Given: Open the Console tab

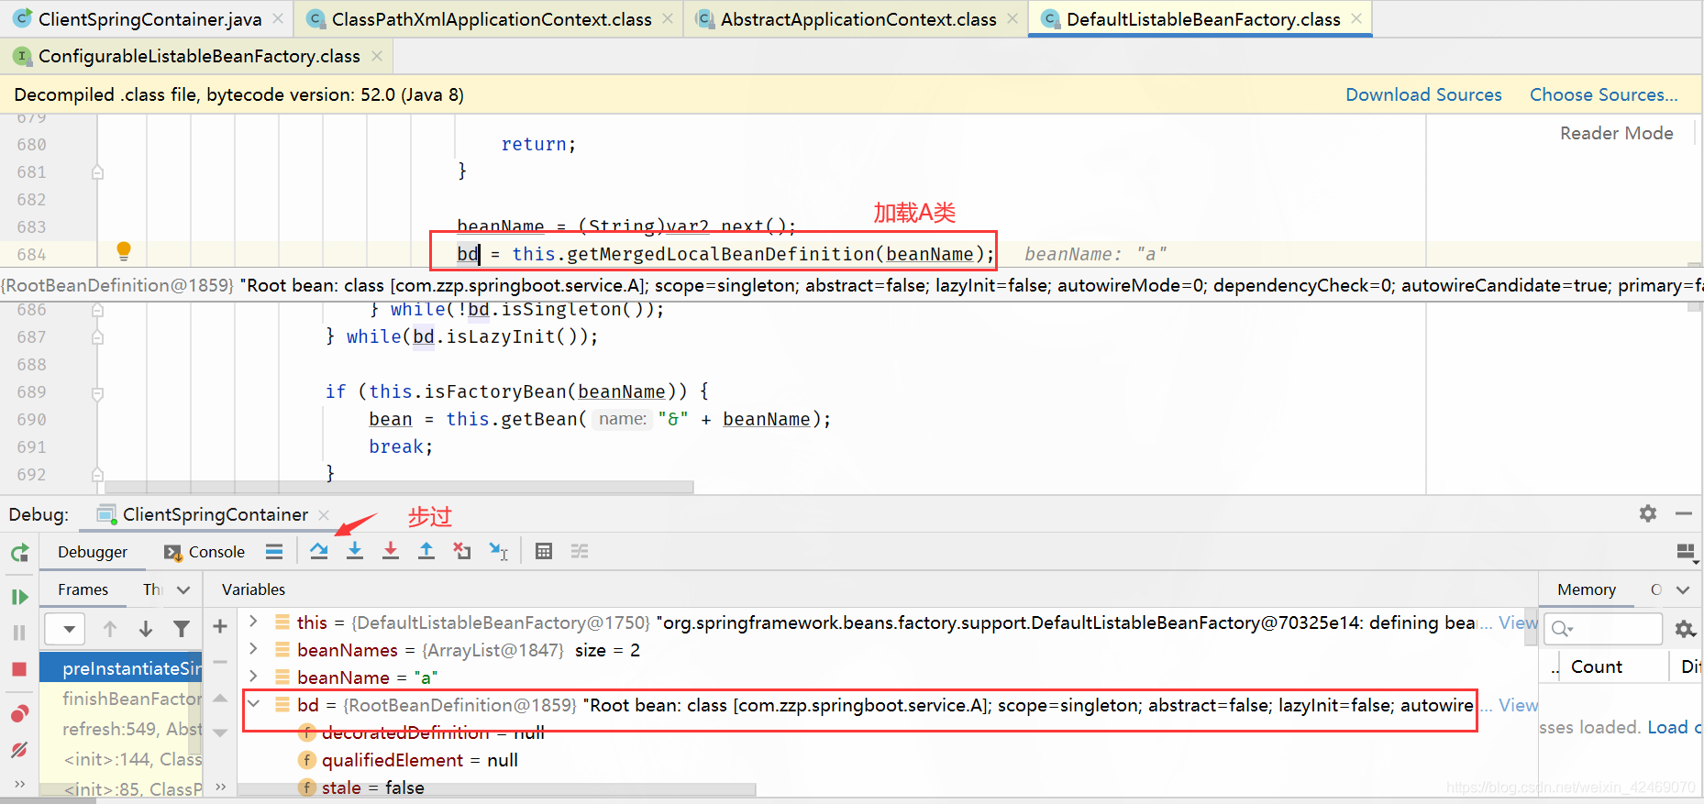Looking at the screenshot, I should pos(205,552).
